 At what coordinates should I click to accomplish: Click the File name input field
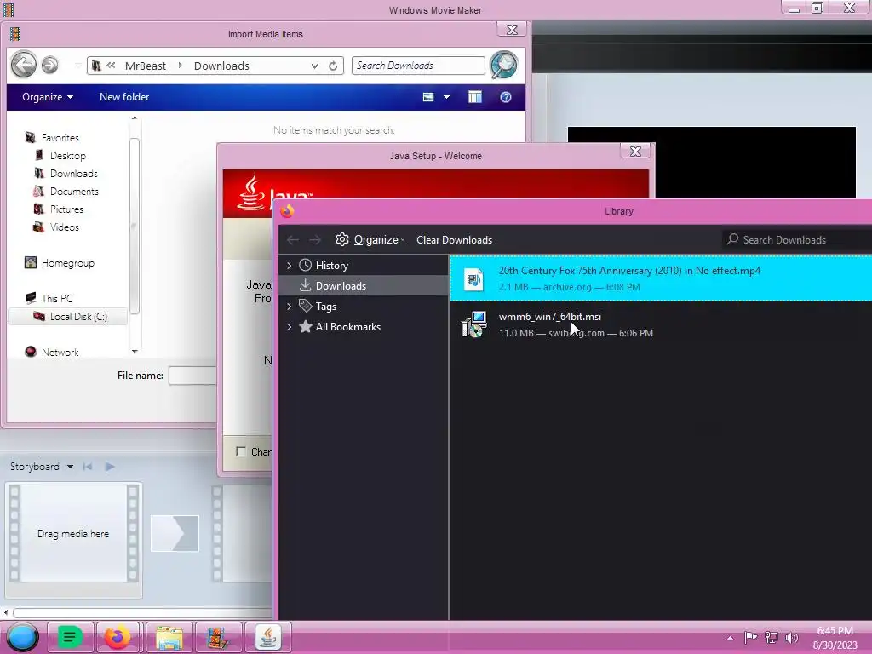pyautogui.click(x=192, y=376)
